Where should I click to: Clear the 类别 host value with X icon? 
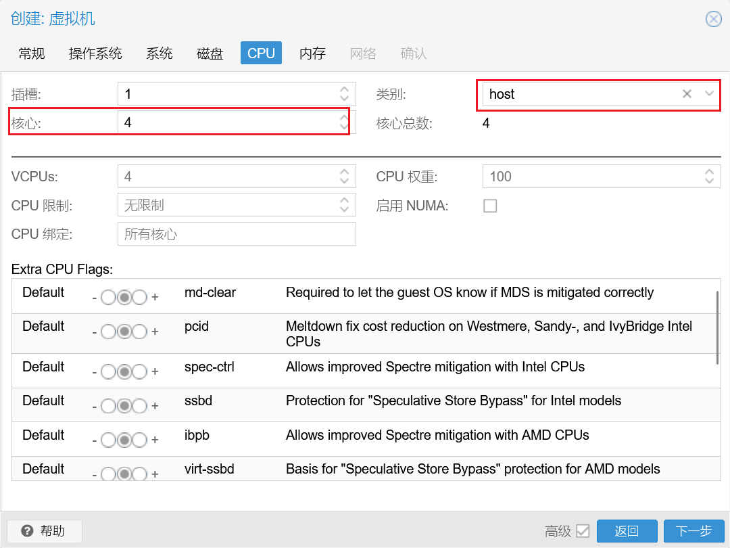point(687,93)
